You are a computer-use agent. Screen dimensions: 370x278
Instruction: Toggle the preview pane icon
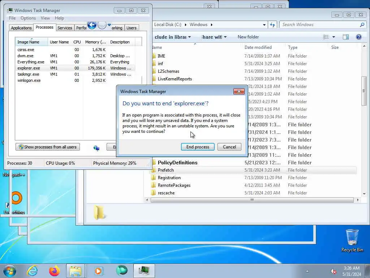(x=346, y=37)
